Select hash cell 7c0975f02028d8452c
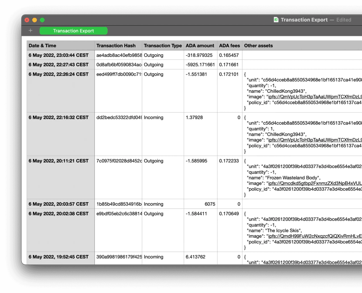This screenshot has height=293, width=362. (x=118, y=178)
